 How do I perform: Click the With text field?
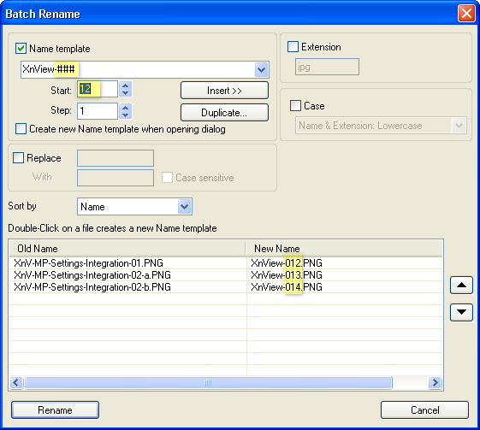tap(116, 178)
